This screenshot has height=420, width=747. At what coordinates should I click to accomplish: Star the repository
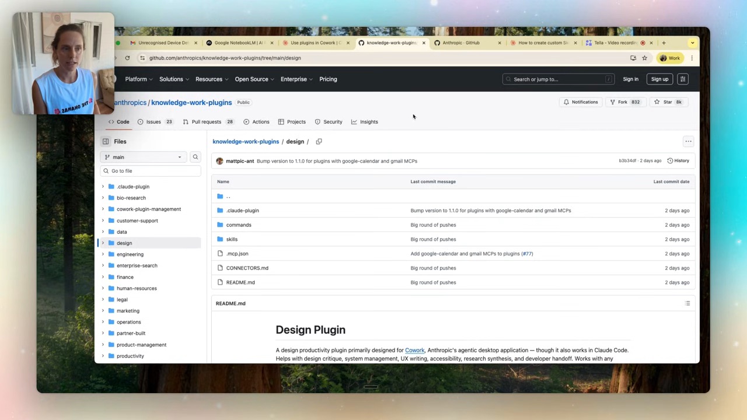668,102
